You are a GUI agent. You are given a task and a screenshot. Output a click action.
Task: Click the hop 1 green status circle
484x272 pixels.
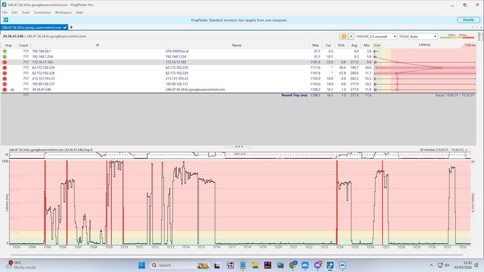(5, 51)
